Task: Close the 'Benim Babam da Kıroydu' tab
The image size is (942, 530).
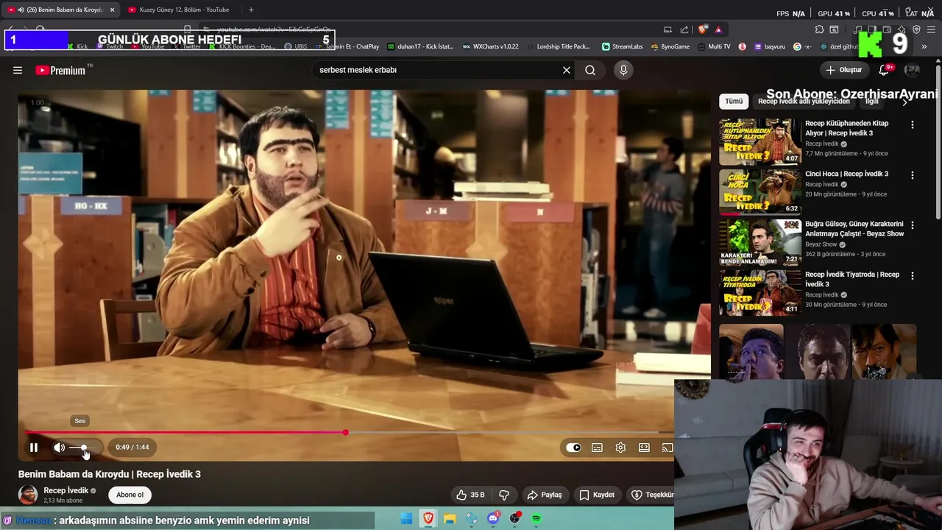Action: [x=112, y=10]
